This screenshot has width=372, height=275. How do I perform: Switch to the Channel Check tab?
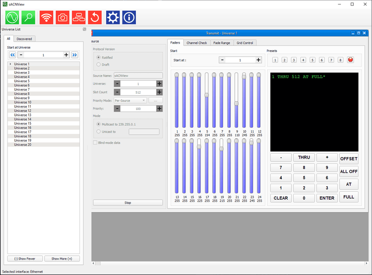pyautogui.click(x=197, y=43)
